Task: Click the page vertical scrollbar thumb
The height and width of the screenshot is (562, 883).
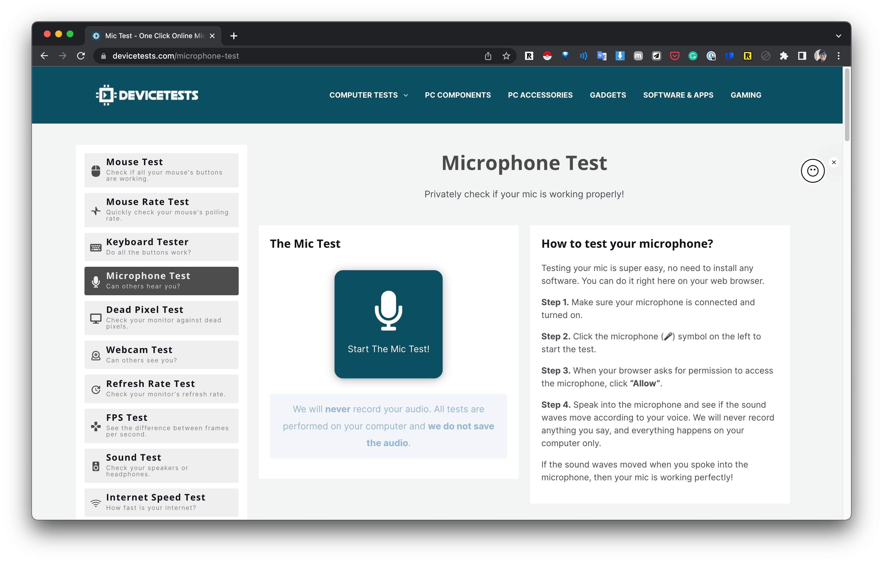Action: (847, 104)
